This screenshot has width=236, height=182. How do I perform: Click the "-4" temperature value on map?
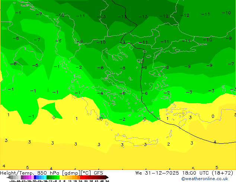100,93
